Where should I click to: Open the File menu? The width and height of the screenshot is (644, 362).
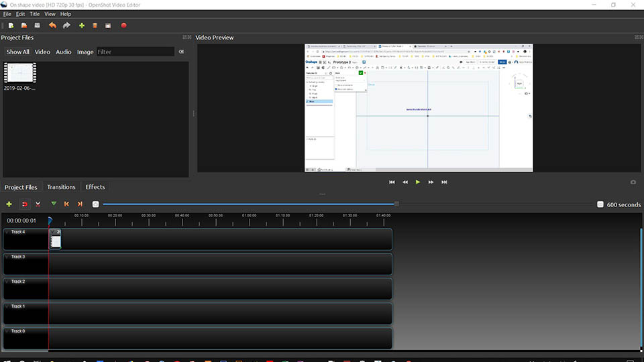click(x=7, y=14)
